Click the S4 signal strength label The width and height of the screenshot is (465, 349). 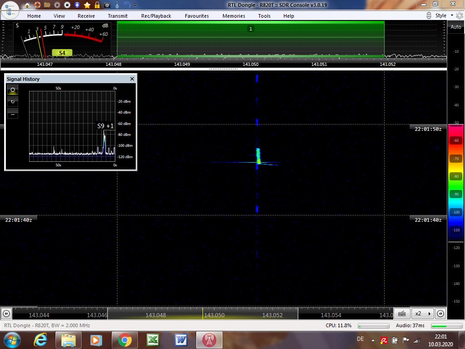pos(62,53)
